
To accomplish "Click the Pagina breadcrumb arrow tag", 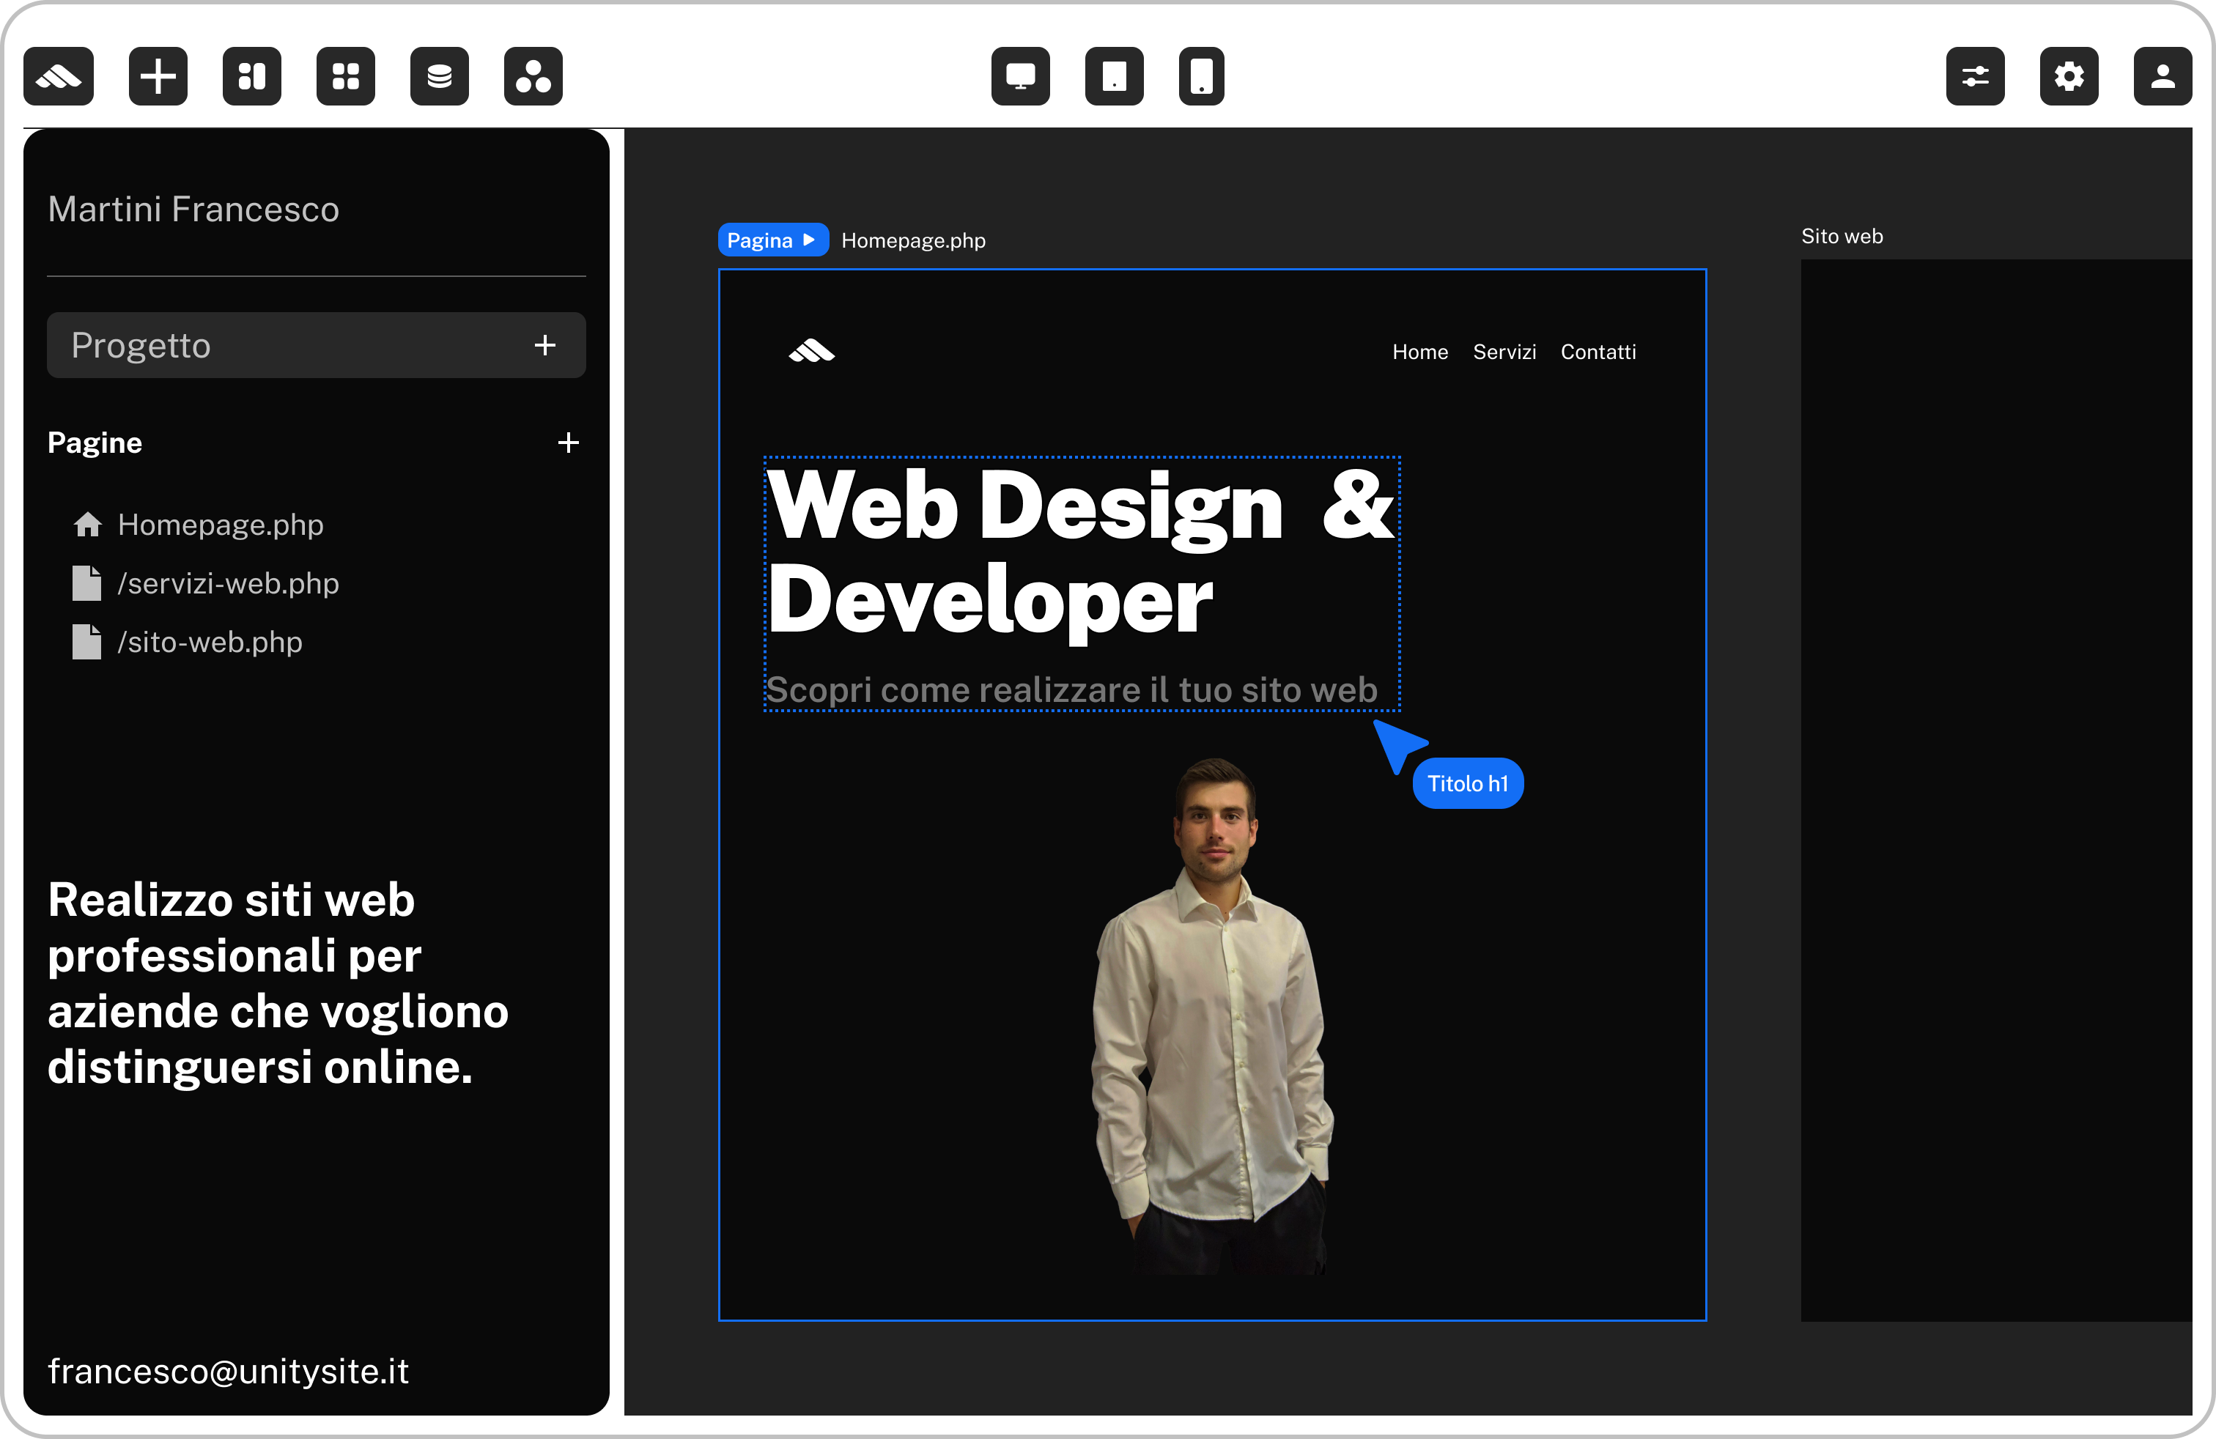I will (x=772, y=240).
